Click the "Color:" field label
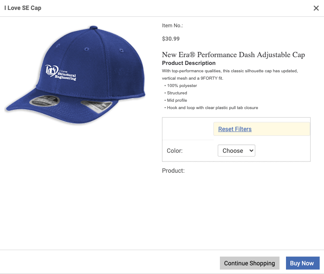The width and height of the screenshot is (324, 274). (x=175, y=151)
